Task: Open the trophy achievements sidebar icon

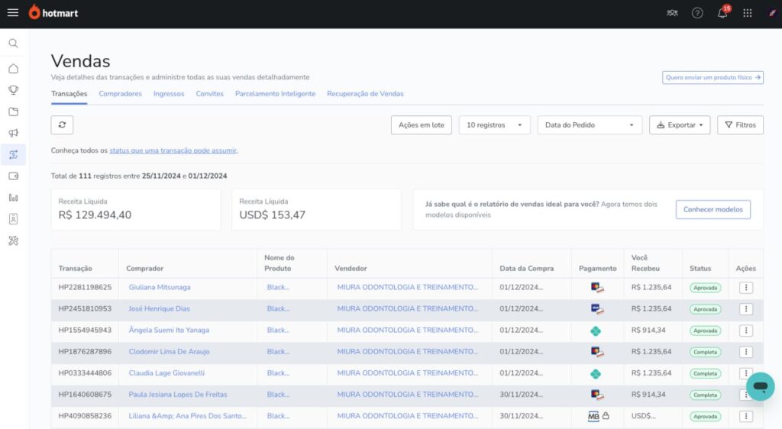Action: [x=14, y=90]
